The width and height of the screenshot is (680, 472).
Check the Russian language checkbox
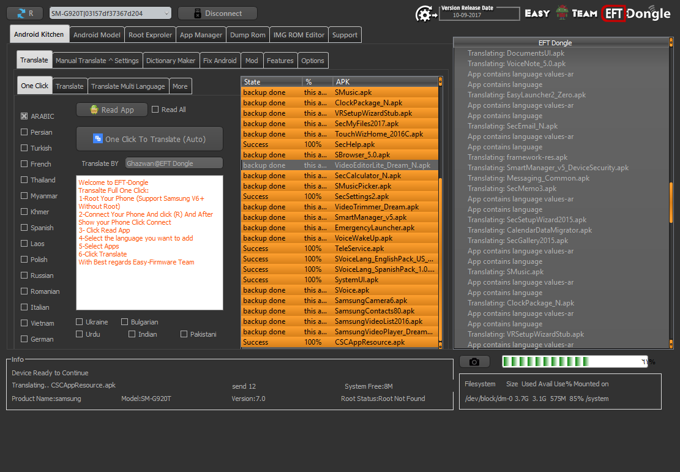click(24, 275)
